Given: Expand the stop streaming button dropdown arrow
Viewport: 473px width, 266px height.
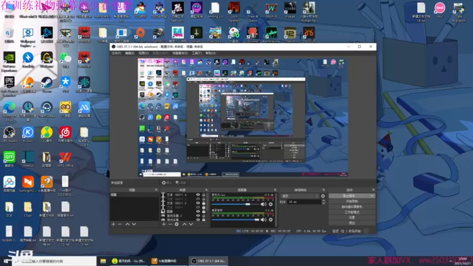Looking at the screenshot, I should pyautogui.click(x=372, y=196).
